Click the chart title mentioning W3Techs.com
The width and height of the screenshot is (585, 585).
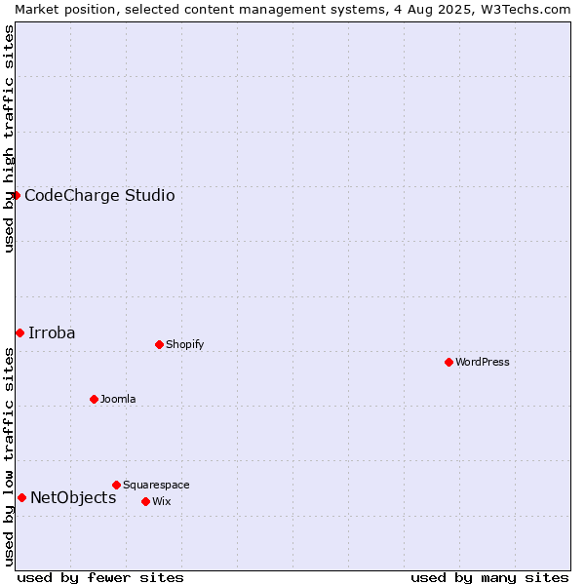click(292, 10)
